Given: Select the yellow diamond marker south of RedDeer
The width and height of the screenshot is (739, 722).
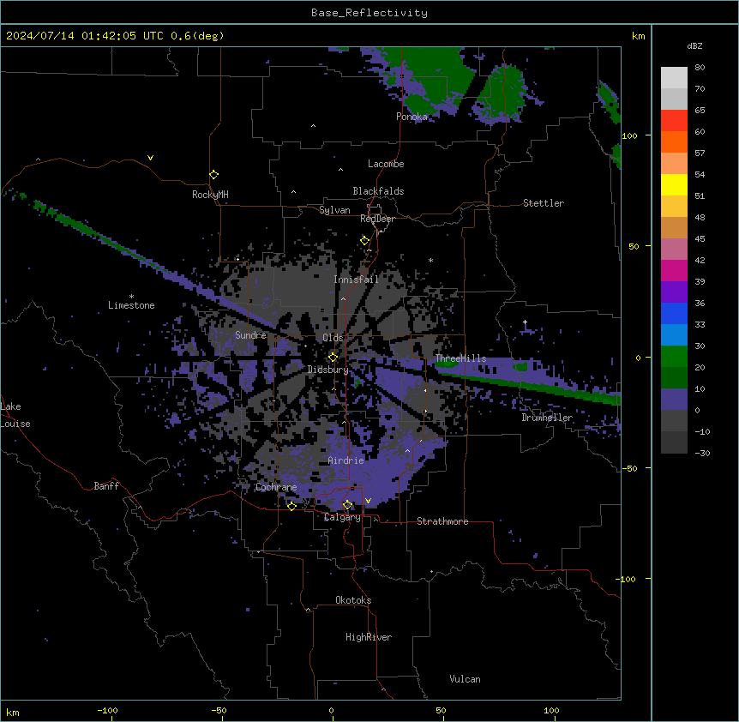Looking at the screenshot, I should coord(365,241).
